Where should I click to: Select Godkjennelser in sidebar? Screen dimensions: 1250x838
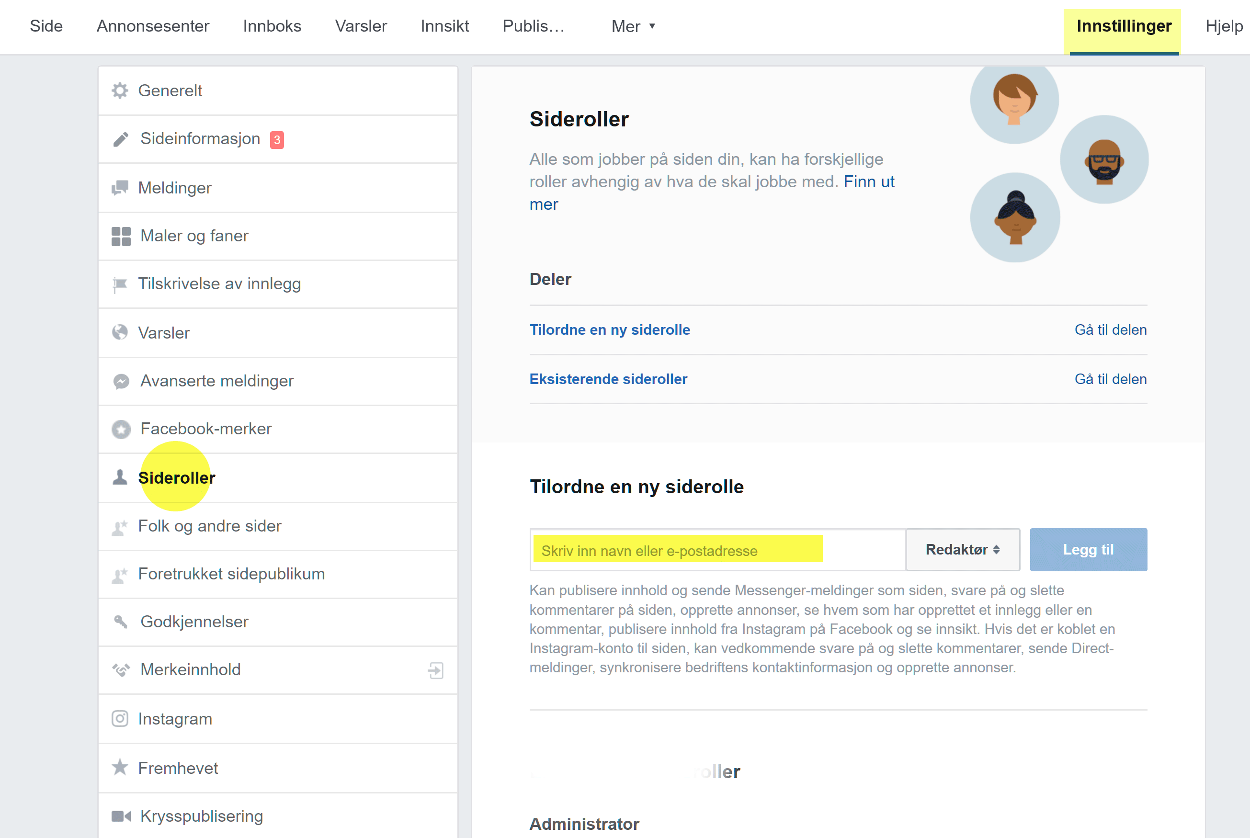[278, 622]
